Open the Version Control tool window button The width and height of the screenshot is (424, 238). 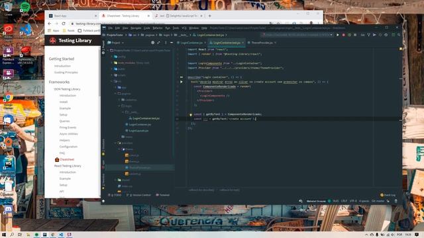(x=138, y=195)
